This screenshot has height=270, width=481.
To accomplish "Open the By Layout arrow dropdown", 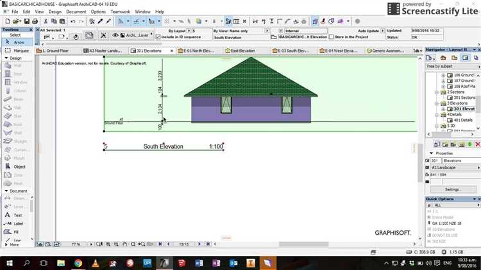I will click(x=189, y=31).
